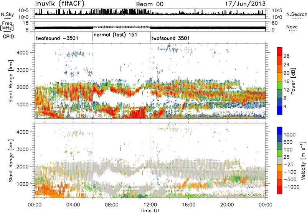Click the "N.Sky" legend label

coord(7,14)
